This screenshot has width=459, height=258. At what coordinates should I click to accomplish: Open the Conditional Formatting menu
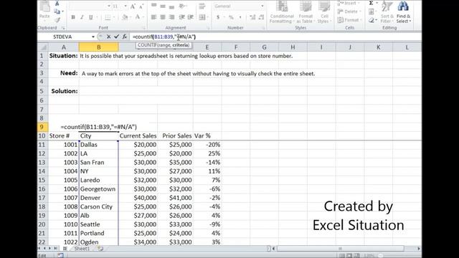(282, 12)
